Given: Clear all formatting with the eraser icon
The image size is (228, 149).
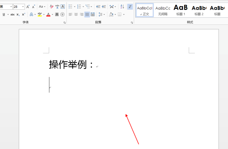Looking at the screenshot, I should pyautogui.click(x=52, y=7).
